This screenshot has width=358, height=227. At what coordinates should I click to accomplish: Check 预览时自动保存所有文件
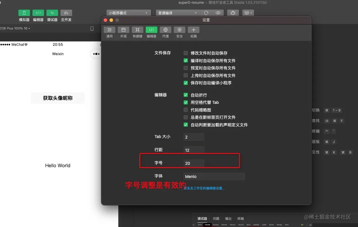186,68
